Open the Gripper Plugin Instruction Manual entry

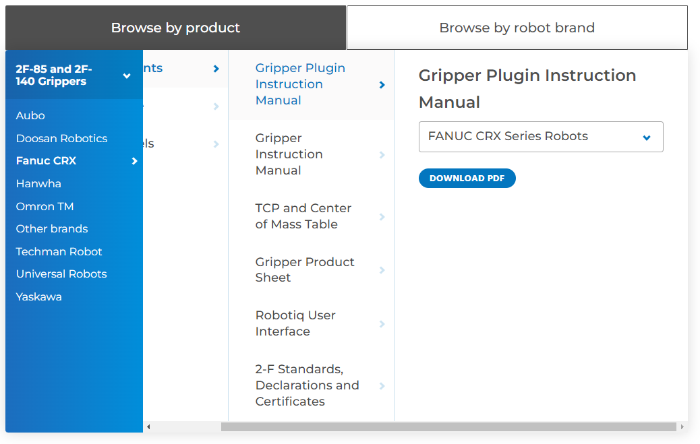click(x=300, y=84)
